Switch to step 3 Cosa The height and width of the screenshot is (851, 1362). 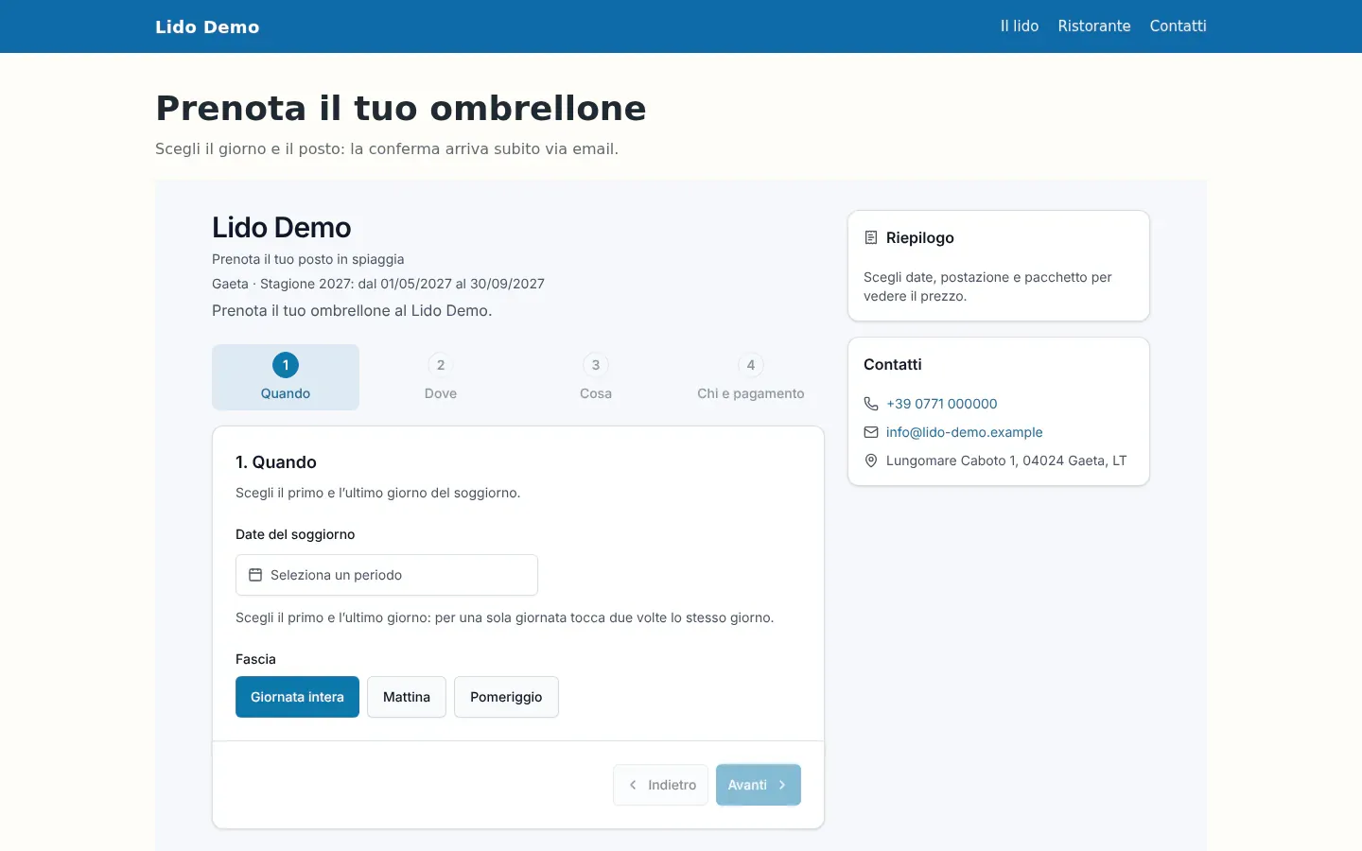[596, 377]
